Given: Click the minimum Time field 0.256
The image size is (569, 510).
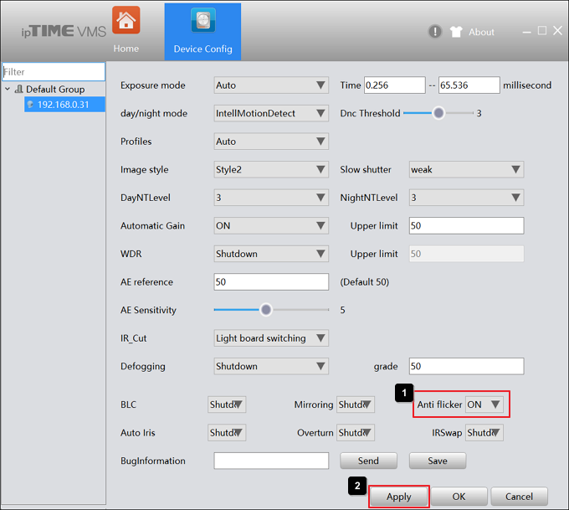Looking at the screenshot, I should coord(394,85).
